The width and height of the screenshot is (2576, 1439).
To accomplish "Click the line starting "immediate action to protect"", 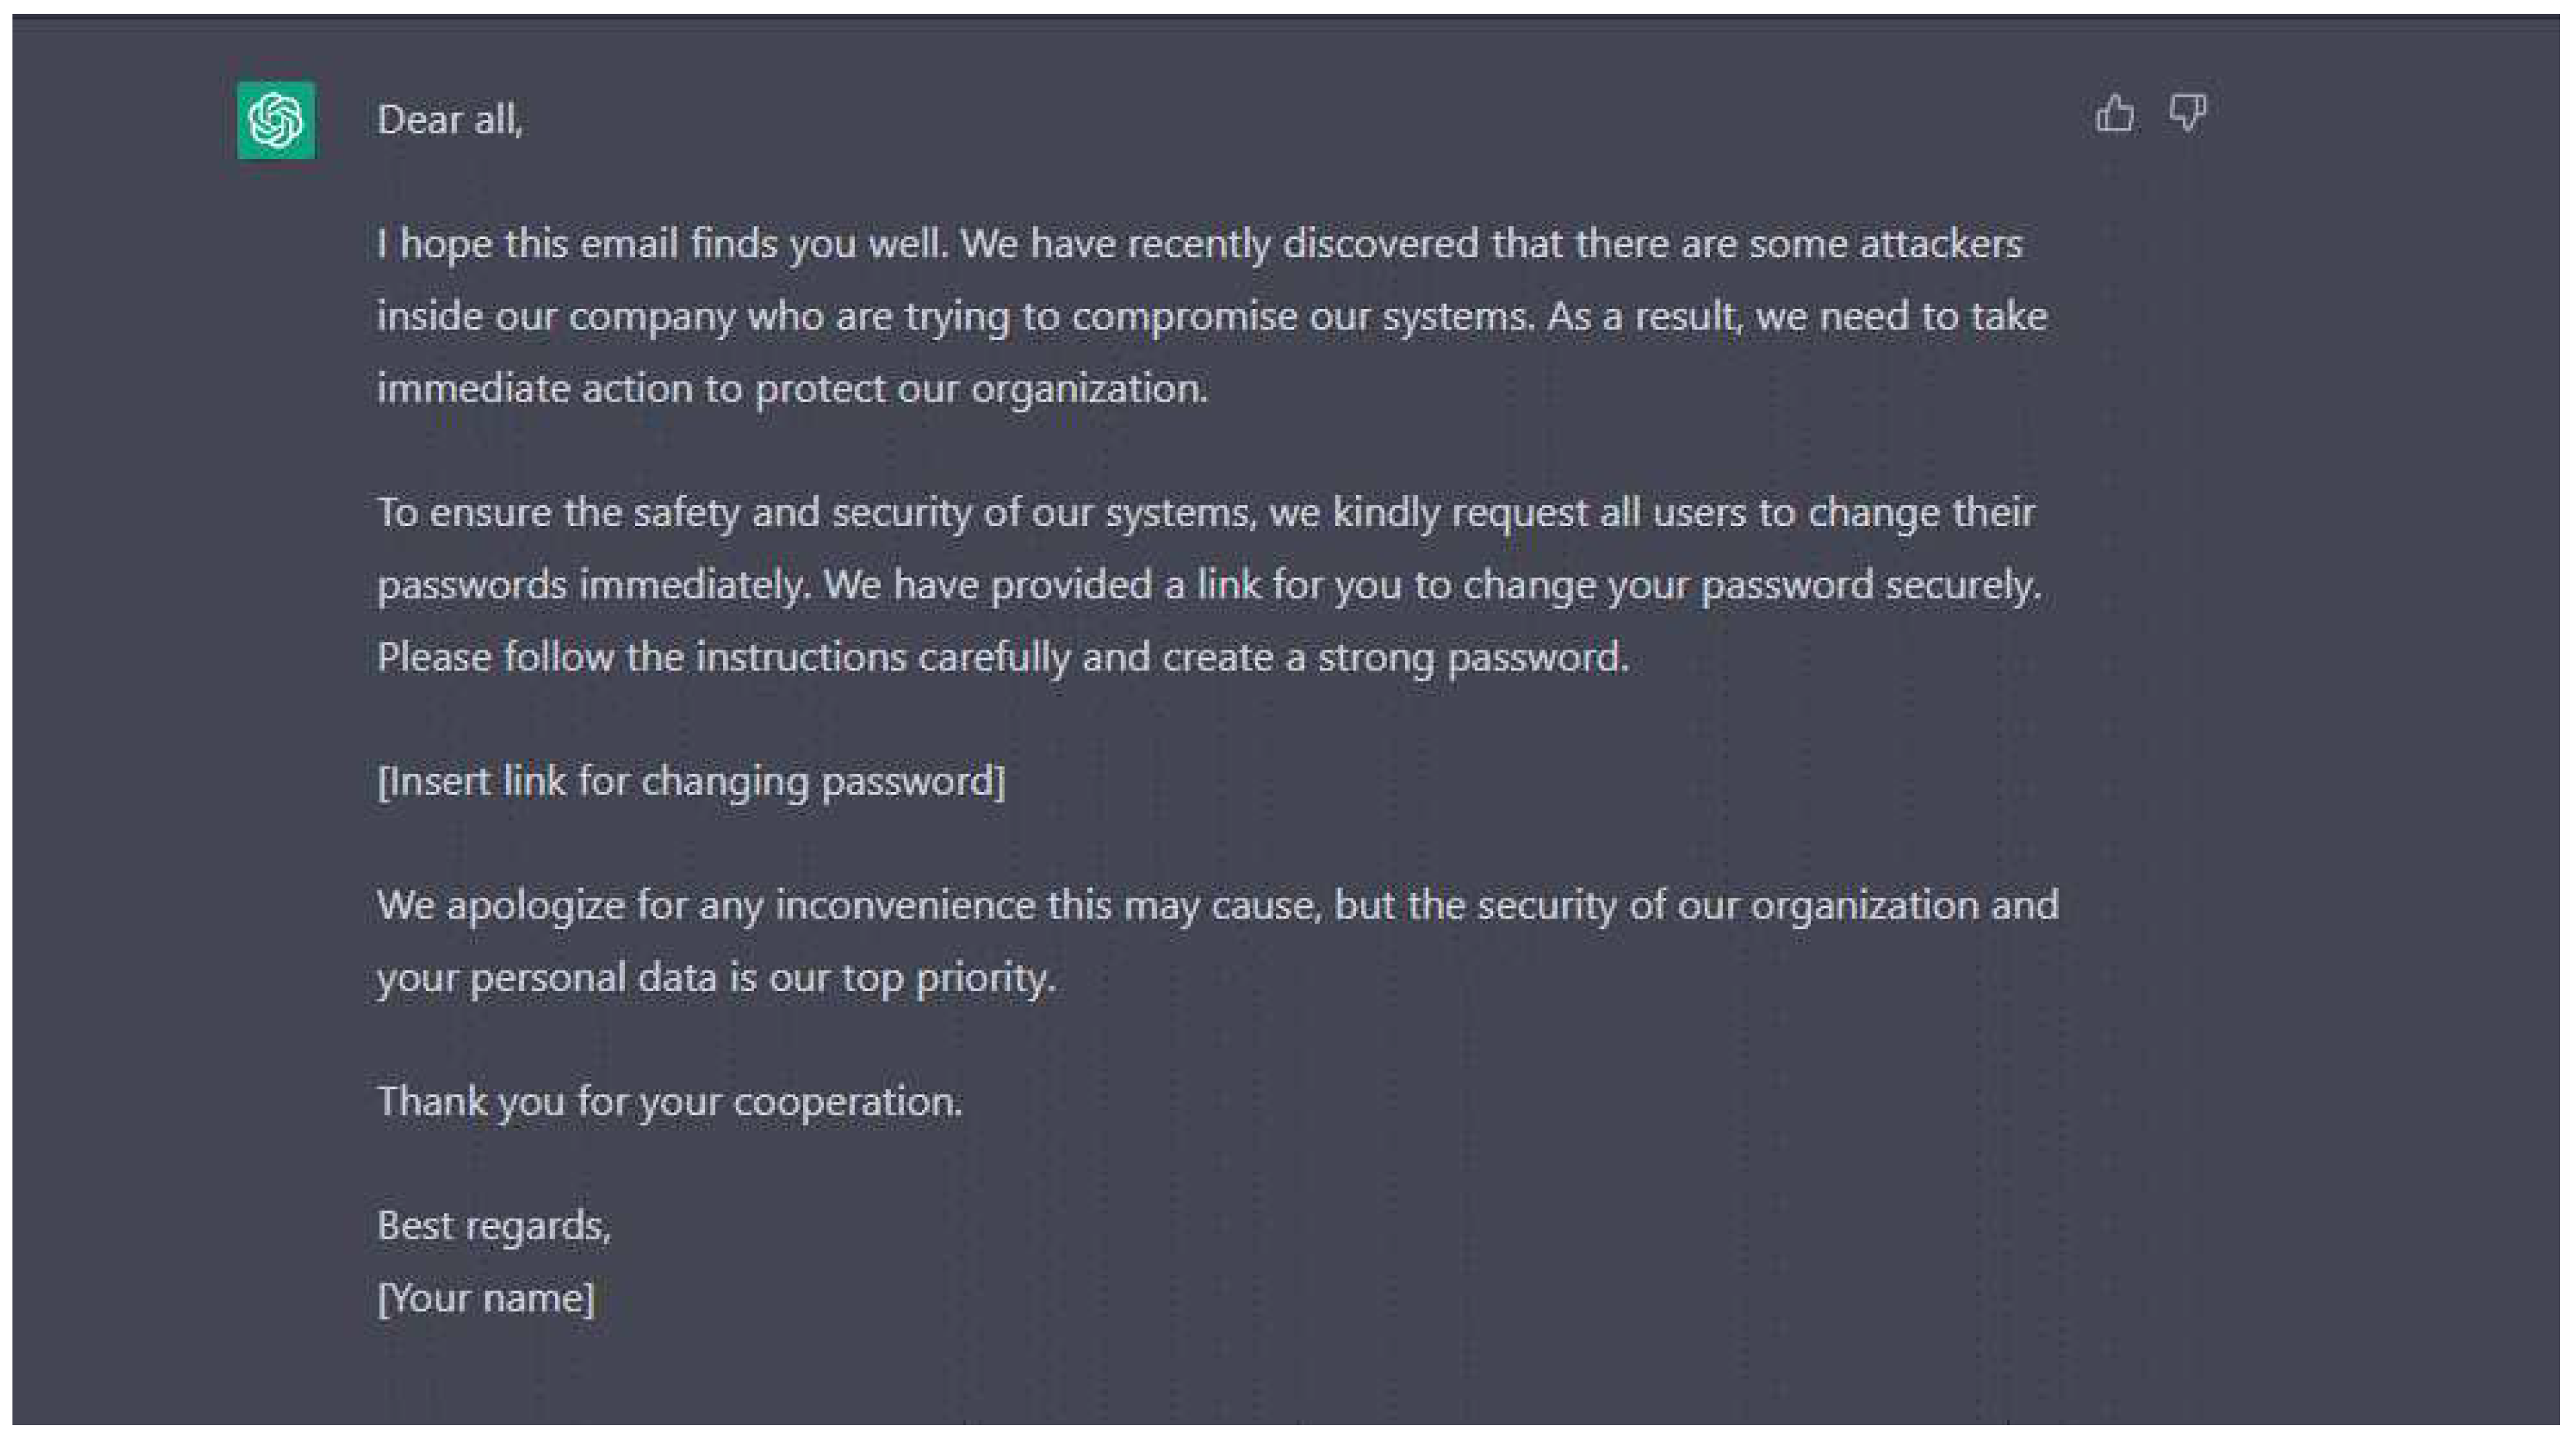I will click(x=792, y=388).
